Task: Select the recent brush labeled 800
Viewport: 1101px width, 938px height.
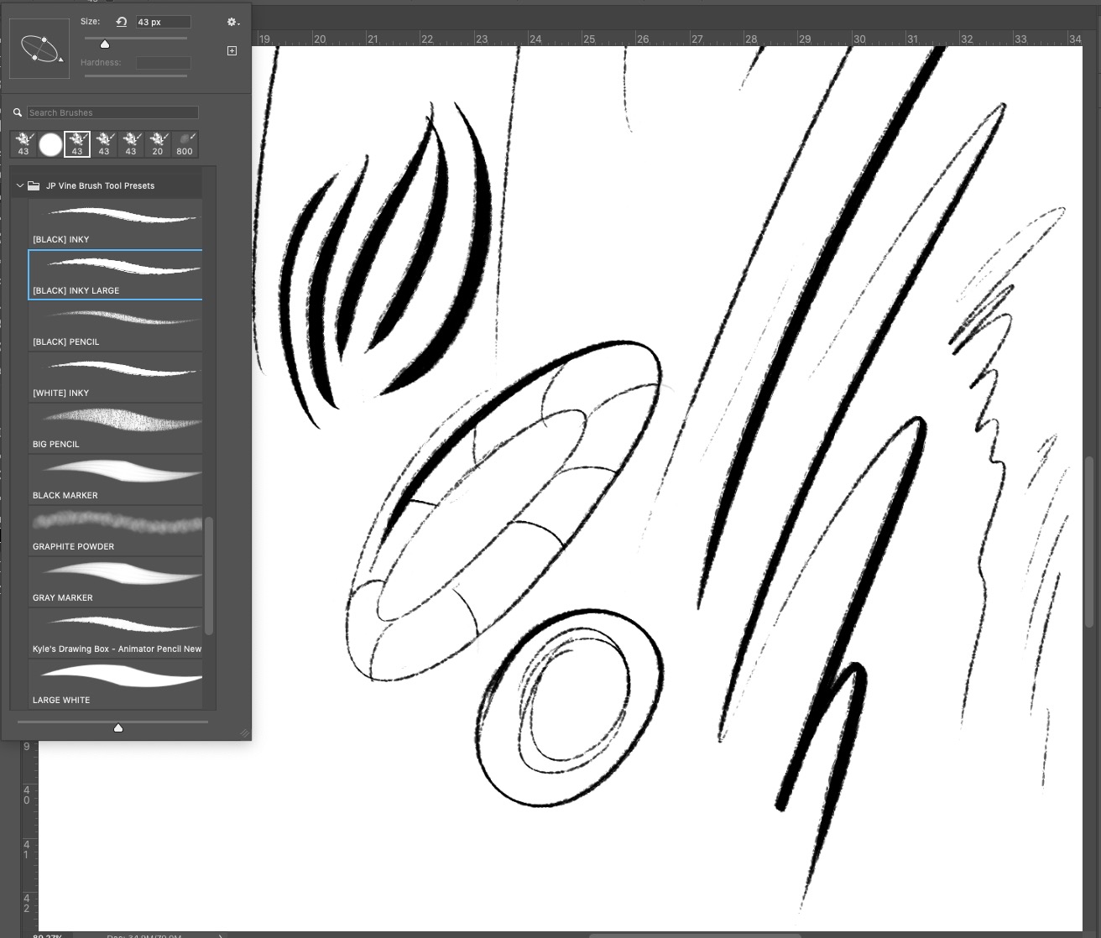Action: 185,143
